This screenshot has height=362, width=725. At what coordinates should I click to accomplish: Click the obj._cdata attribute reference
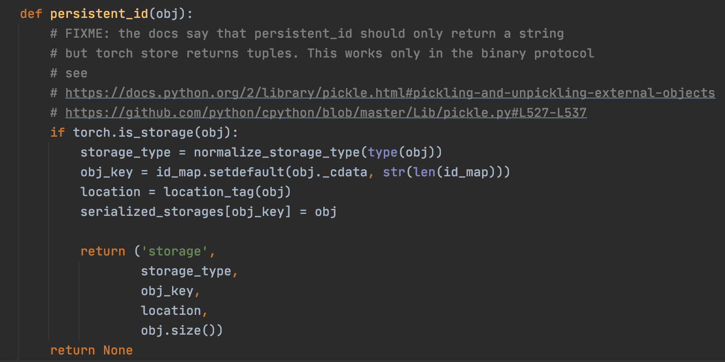329,172
